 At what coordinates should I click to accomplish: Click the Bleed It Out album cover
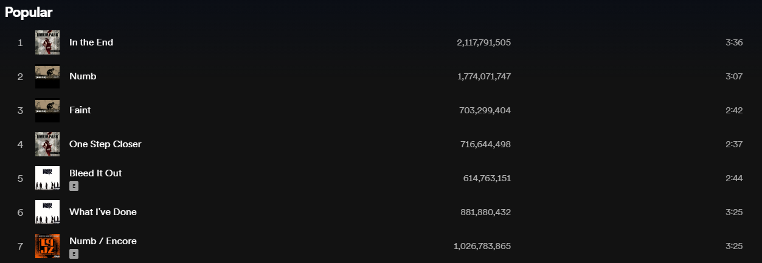click(47, 178)
